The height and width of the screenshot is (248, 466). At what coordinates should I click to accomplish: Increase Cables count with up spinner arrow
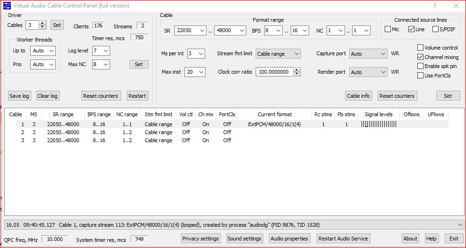coord(43,23)
